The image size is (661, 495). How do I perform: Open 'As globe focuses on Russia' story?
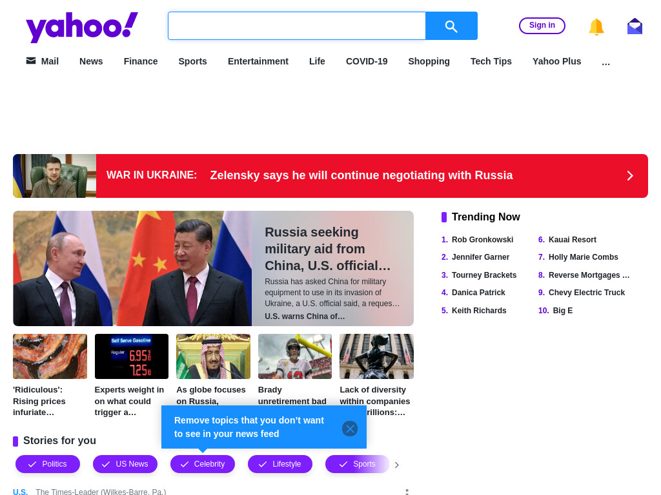(211, 395)
